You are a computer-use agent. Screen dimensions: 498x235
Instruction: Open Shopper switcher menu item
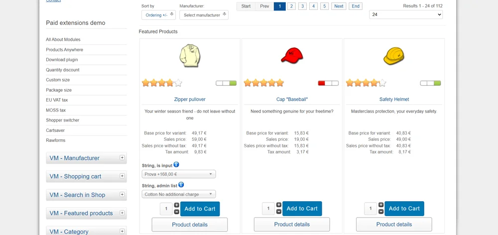coord(63,120)
